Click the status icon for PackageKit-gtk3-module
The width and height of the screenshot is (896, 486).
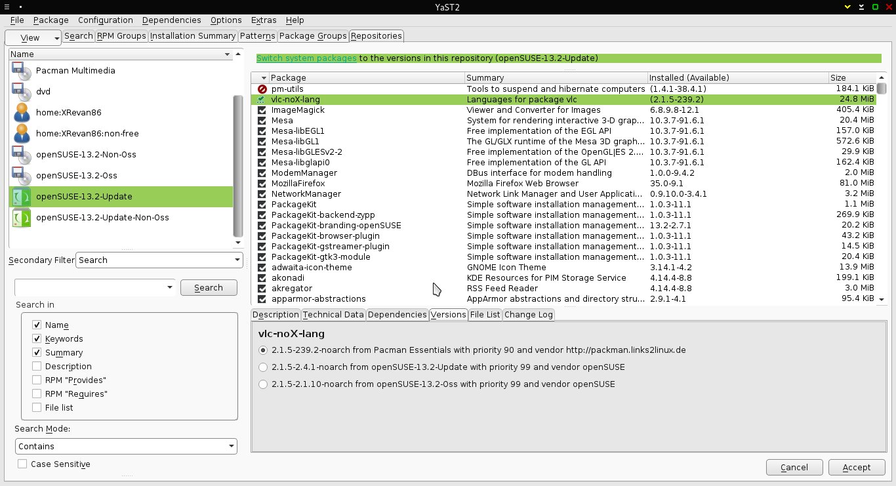click(x=262, y=257)
